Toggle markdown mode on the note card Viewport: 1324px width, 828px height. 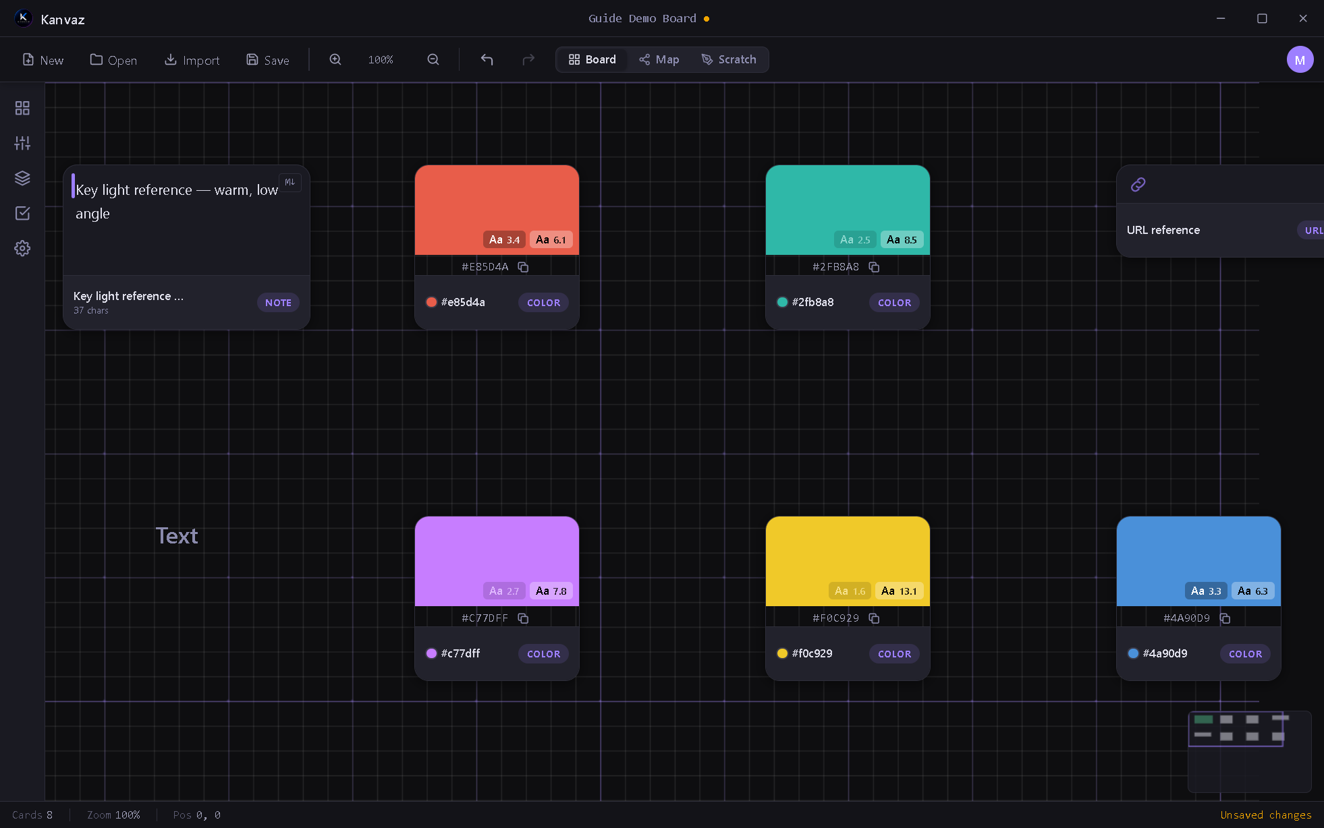point(290,182)
